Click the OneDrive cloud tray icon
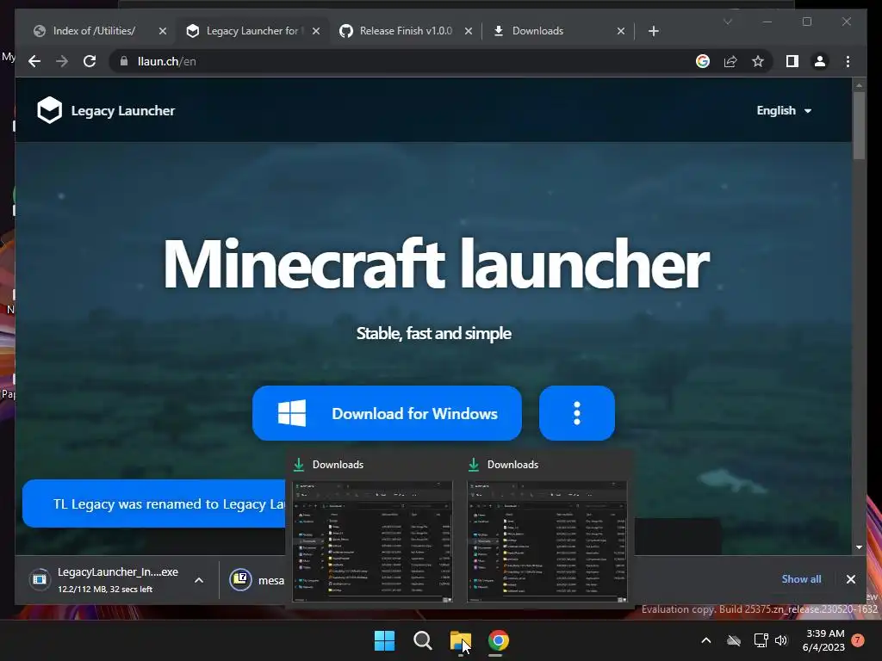This screenshot has width=882, height=661. (x=734, y=640)
